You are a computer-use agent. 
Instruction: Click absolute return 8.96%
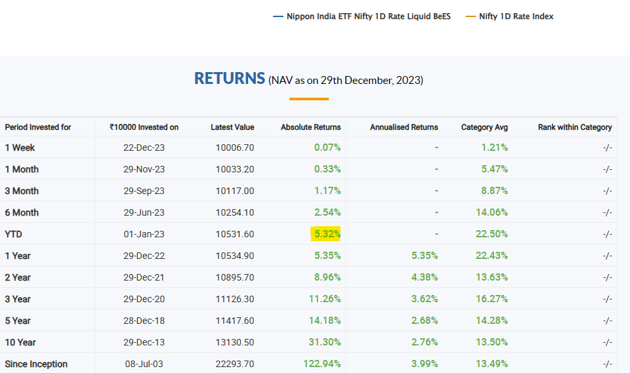point(327,278)
